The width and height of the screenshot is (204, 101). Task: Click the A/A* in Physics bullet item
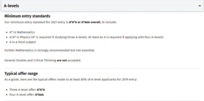[86, 37]
